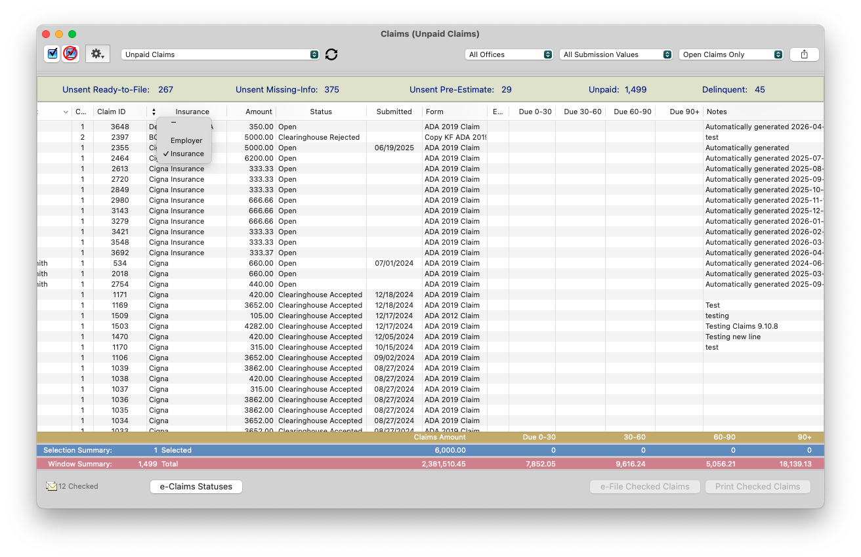Click the envelope icon next to 12 Checked
This screenshot has height=557, width=861.
[x=51, y=486]
